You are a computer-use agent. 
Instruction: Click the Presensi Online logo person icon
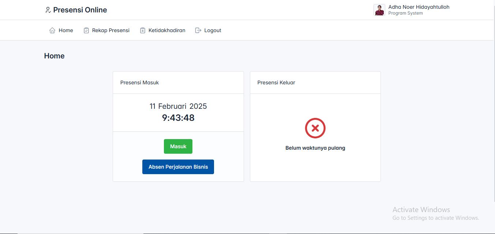coord(48,10)
